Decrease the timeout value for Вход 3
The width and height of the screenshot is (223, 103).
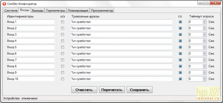pos(205,36)
